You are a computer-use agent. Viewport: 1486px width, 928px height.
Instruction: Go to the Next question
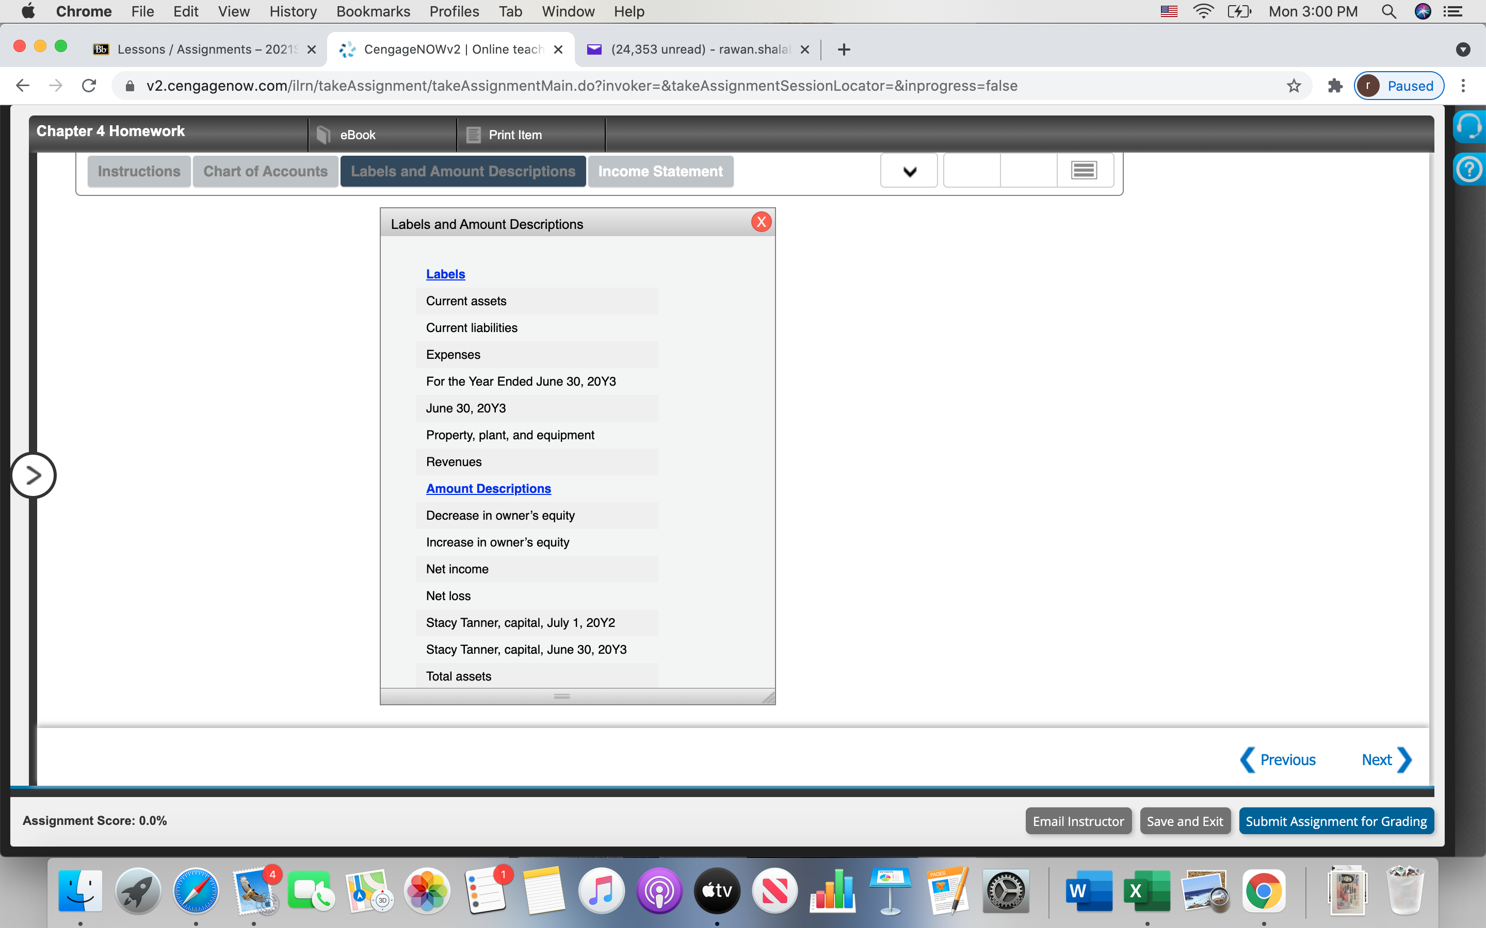tap(1385, 760)
